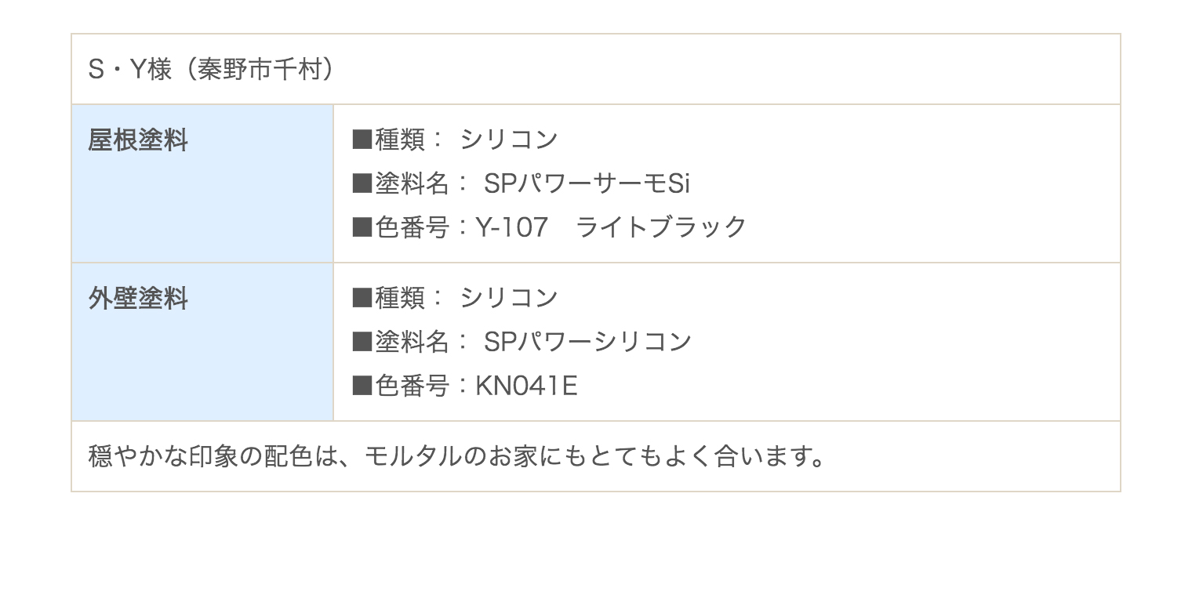The width and height of the screenshot is (1192, 595).
Task: Click the KN041E color number
Action: click(x=526, y=386)
